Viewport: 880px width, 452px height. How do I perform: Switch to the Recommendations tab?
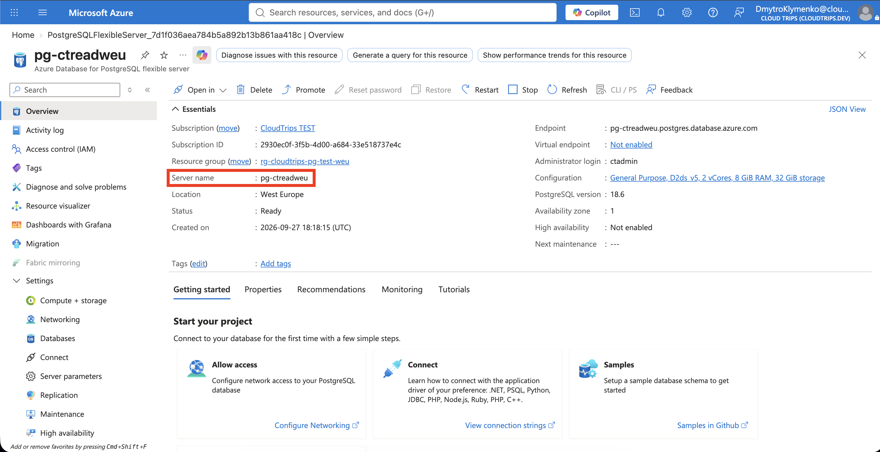pyautogui.click(x=331, y=290)
